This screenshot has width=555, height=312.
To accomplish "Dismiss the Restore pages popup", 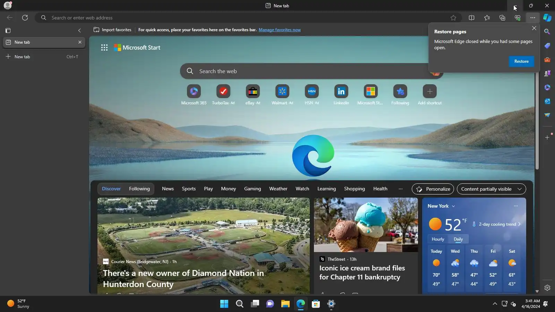I will point(534,28).
